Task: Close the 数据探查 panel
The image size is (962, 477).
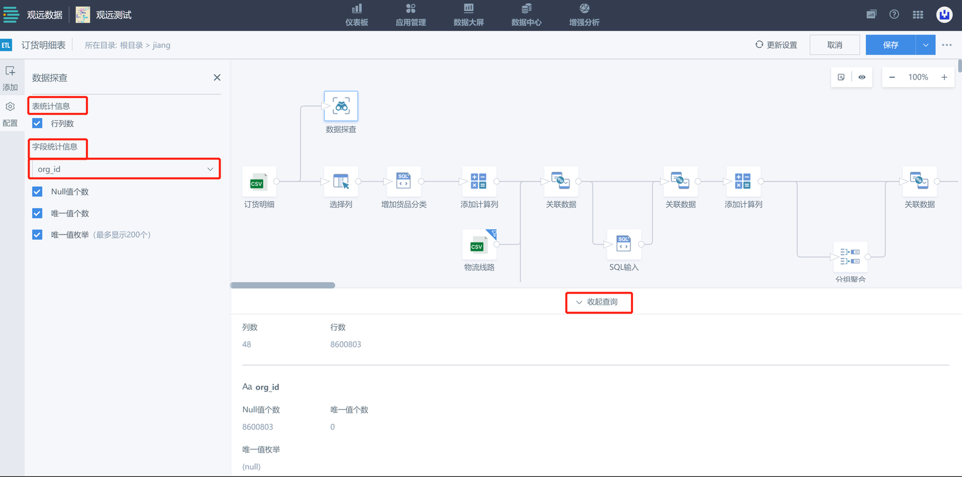Action: (217, 78)
